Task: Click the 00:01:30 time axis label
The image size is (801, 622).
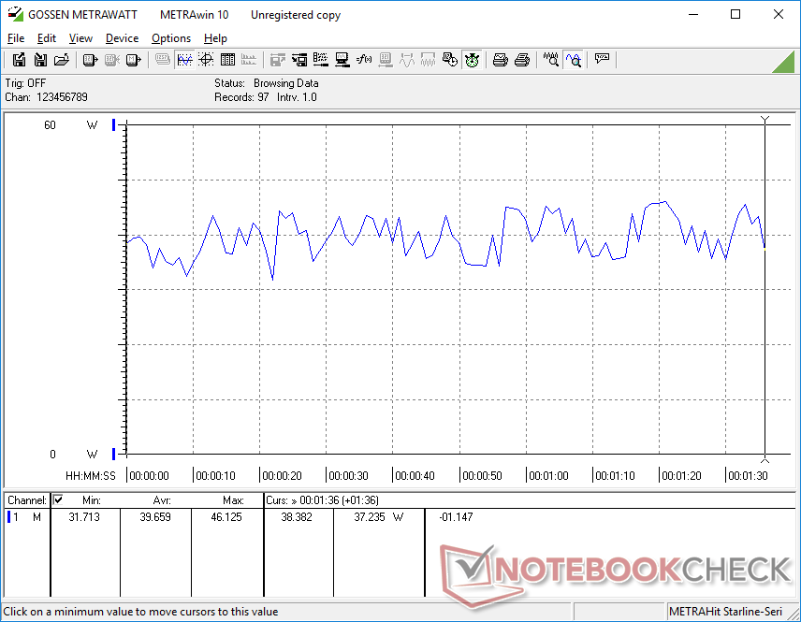Action: 748,476
